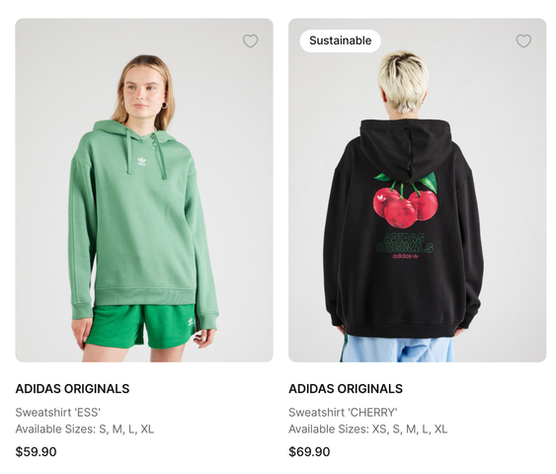The image size is (556, 474).
Task: Open the green hoodie product image
Action: coord(144,190)
